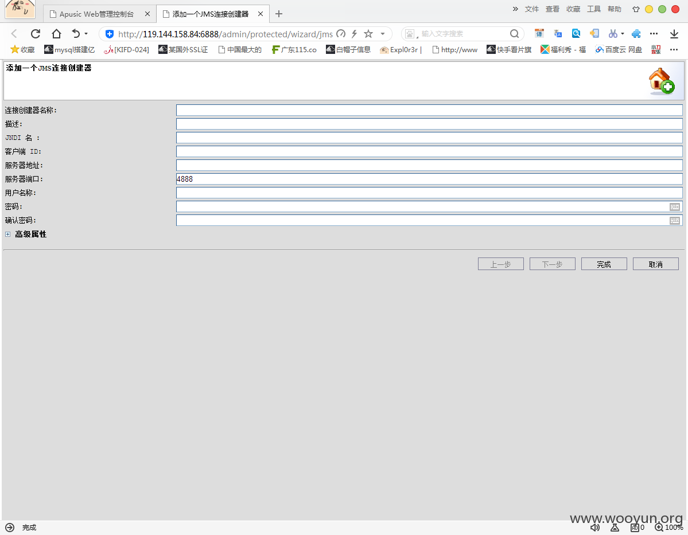Open the 广东115.co bookmark

coord(294,49)
